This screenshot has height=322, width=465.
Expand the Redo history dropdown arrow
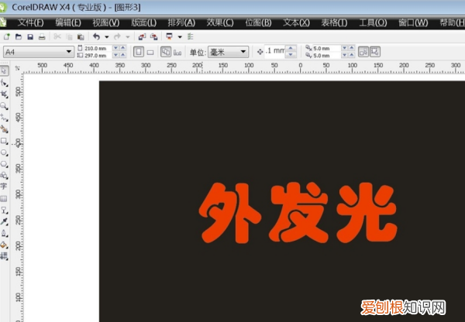pyautogui.click(x=128, y=36)
